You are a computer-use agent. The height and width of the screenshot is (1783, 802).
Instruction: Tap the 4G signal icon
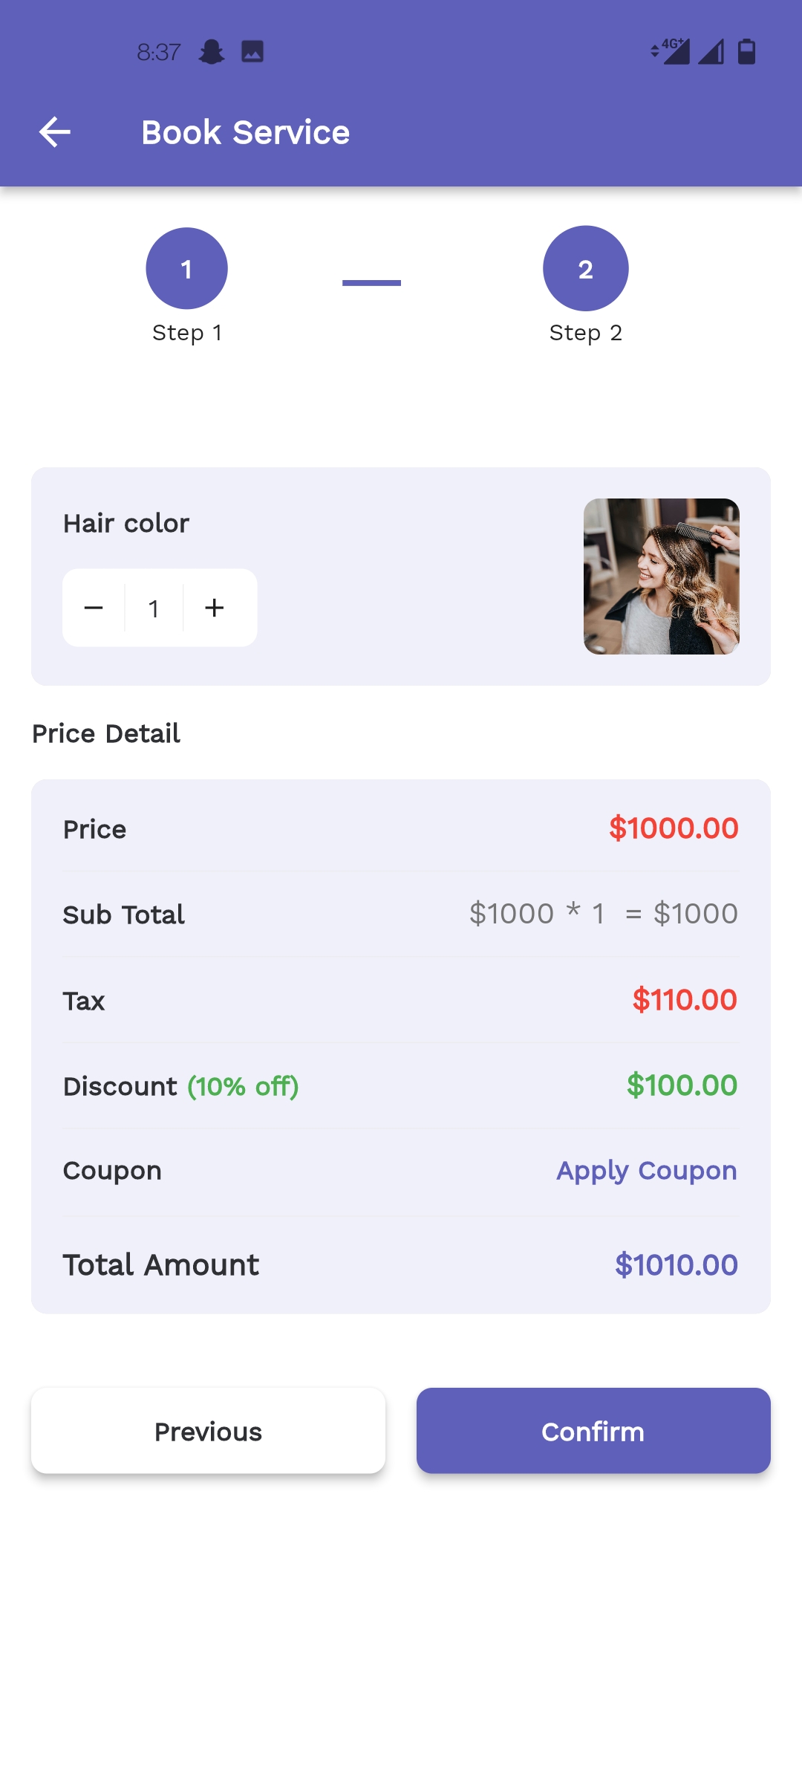pos(671,52)
